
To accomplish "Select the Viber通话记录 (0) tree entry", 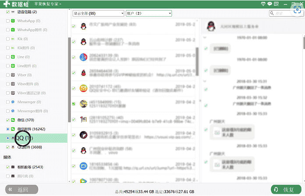I will (x=32, y=93).
